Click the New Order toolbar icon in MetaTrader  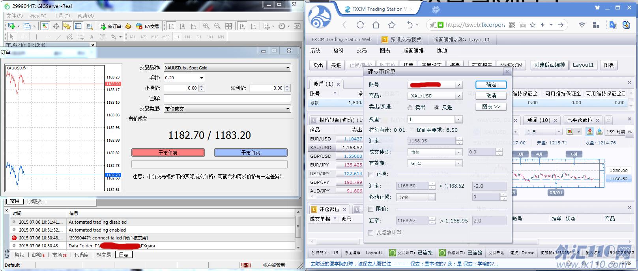coord(110,26)
